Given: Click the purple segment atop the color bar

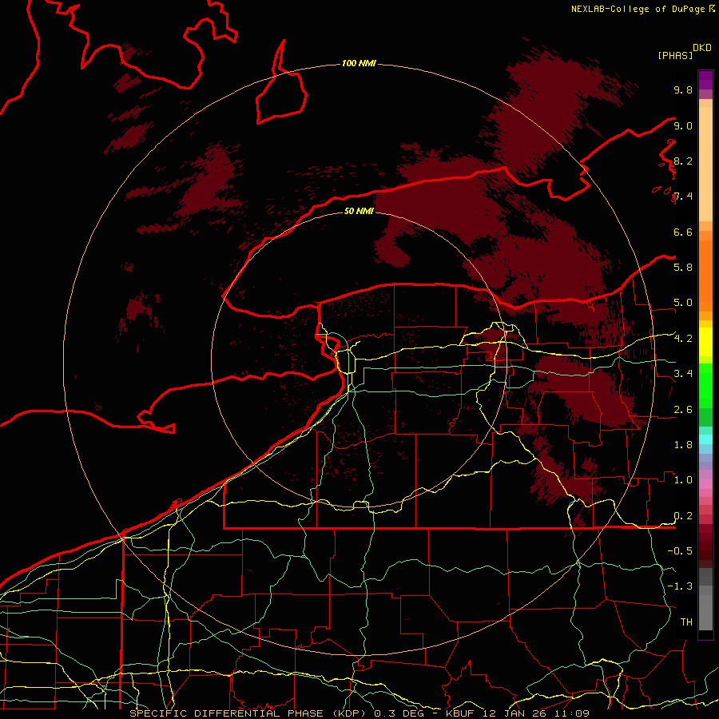Looking at the screenshot, I should tap(705, 80).
